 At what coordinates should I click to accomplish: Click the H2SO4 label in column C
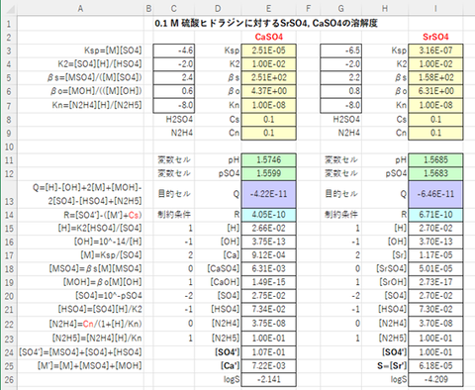point(179,119)
